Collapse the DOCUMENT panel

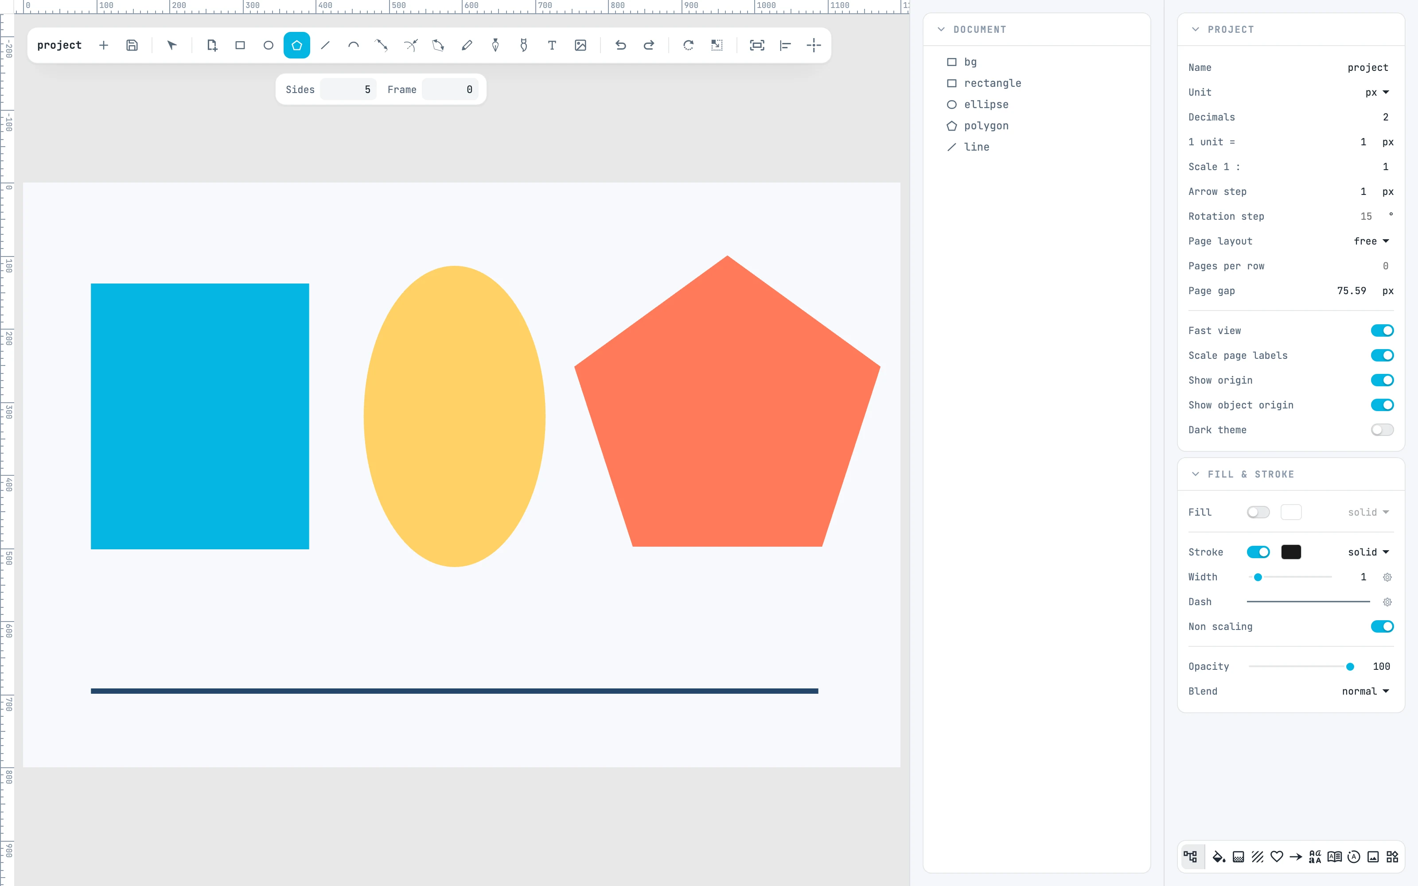click(941, 29)
